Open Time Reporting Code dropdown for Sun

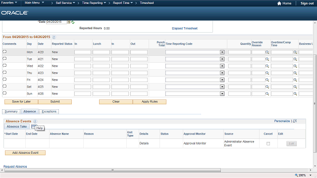[x=222, y=93]
